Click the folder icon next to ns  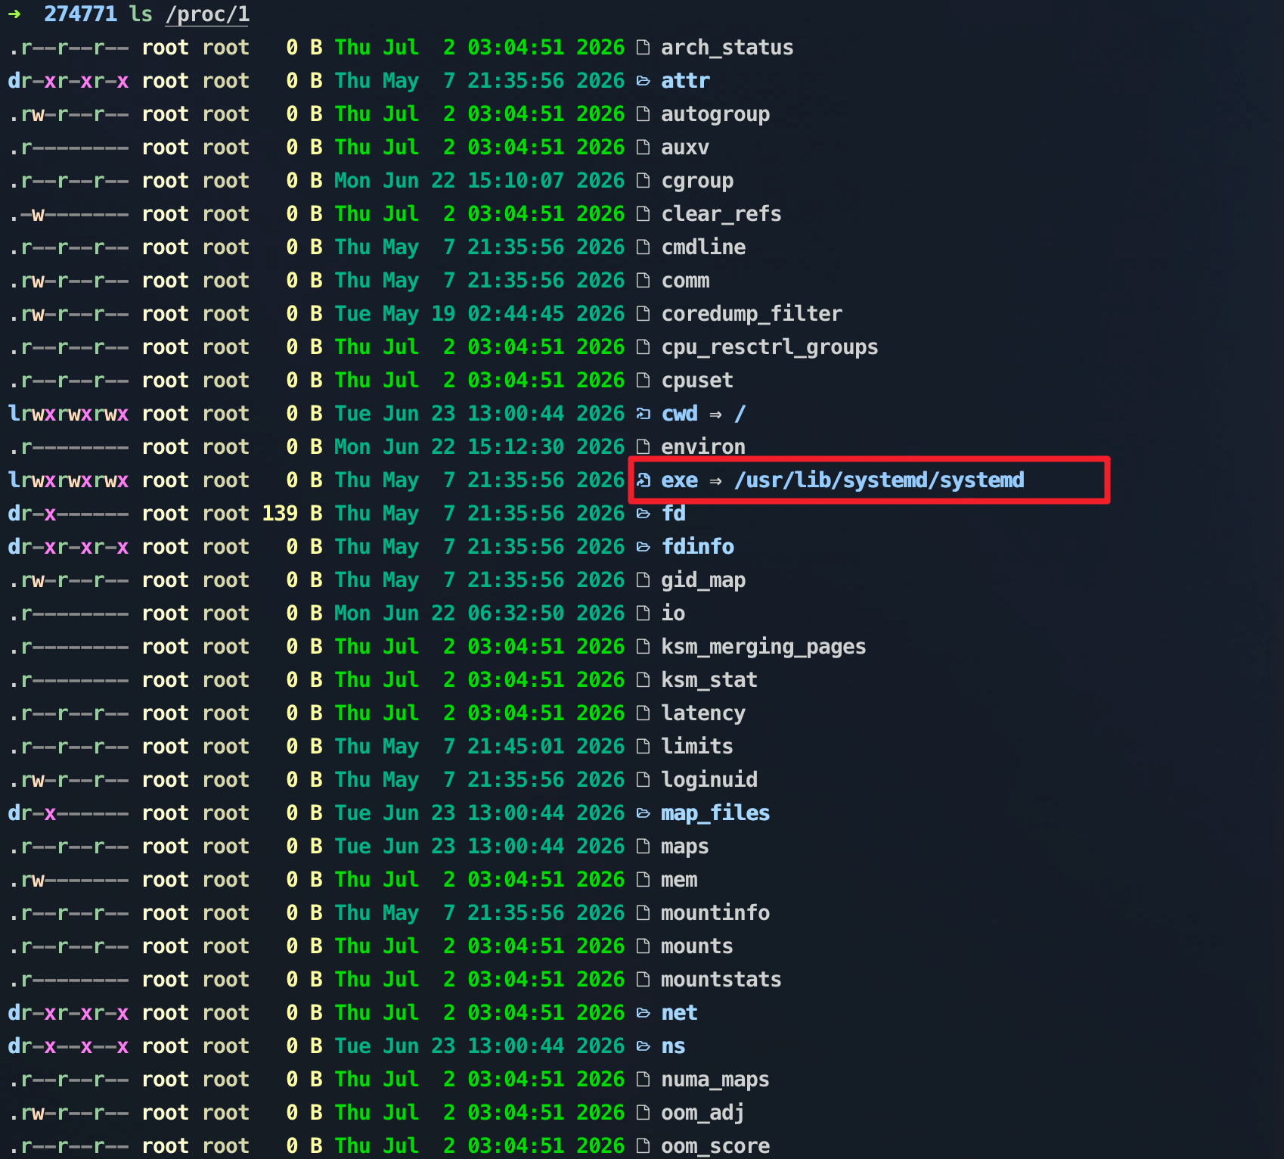(643, 1046)
